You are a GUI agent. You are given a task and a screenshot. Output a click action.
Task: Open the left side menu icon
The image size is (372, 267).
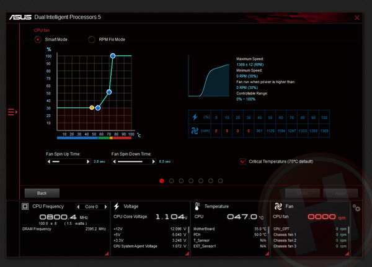[x=12, y=112]
